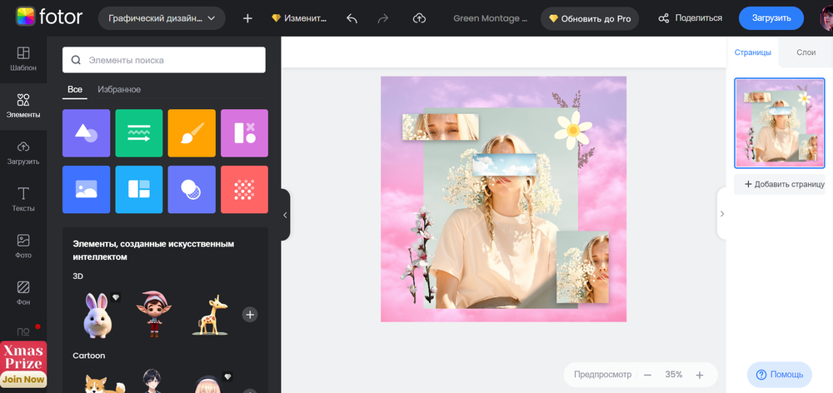Switch to the Слои tab

(x=806, y=52)
